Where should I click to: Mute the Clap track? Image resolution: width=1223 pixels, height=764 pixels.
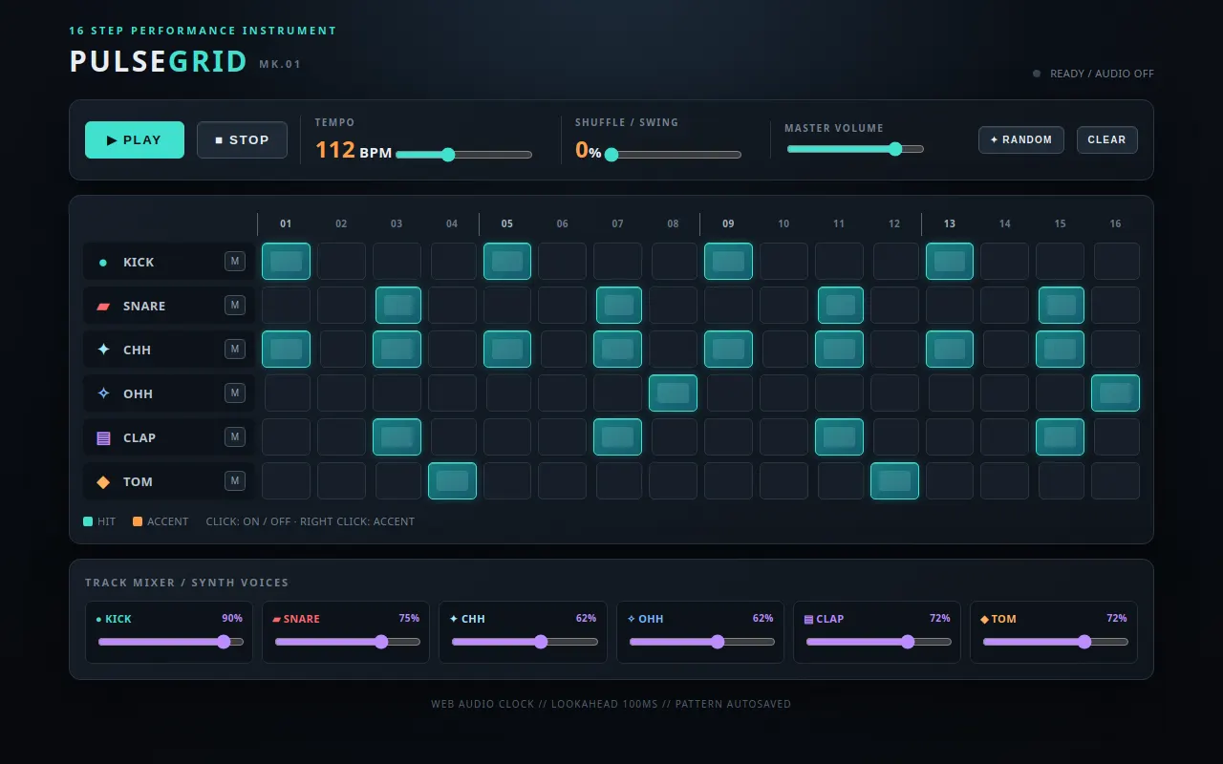click(x=235, y=436)
